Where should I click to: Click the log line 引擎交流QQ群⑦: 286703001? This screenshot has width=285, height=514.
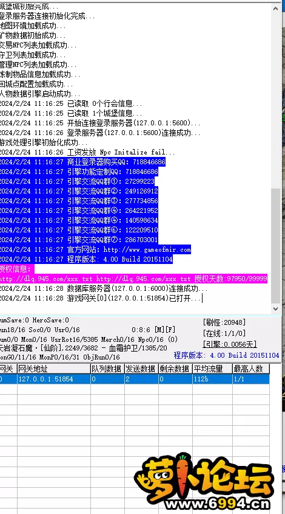[x=79, y=240]
